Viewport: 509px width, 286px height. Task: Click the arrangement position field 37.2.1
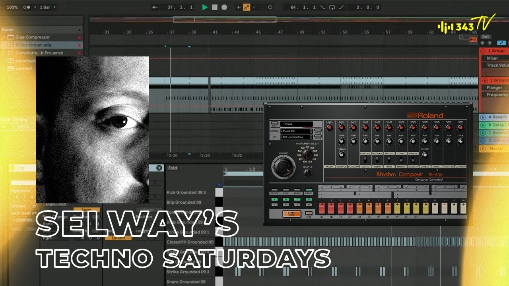click(x=180, y=7)
